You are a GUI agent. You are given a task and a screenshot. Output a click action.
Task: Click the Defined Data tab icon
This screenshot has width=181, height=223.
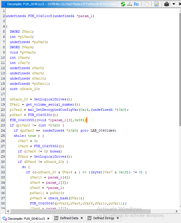point(56,218)
